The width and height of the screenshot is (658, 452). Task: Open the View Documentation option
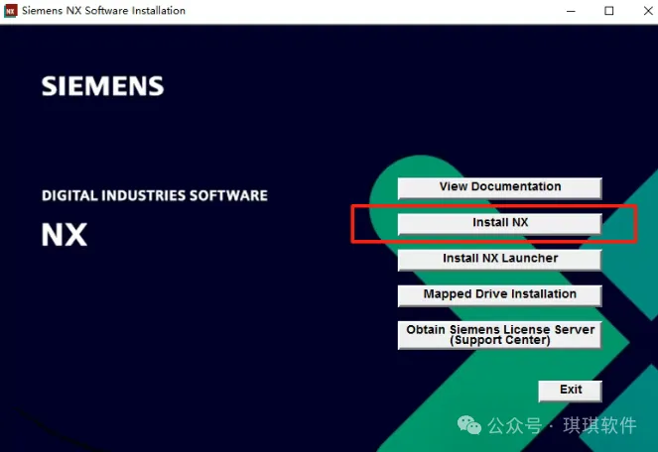pyautogui.click(x=499, y=188)
